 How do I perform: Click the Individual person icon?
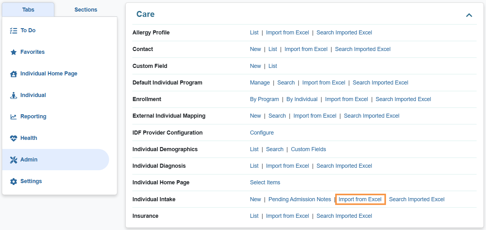[13, 95]
